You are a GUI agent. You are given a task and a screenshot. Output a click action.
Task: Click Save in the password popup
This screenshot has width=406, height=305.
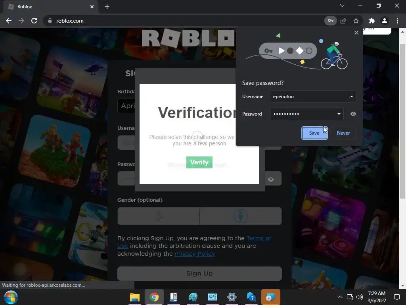(x=314, y=133)
